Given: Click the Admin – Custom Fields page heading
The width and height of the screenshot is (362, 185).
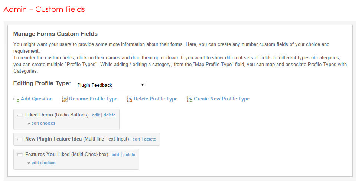Looking at the screenshot, I should click(x=44, y=9).
